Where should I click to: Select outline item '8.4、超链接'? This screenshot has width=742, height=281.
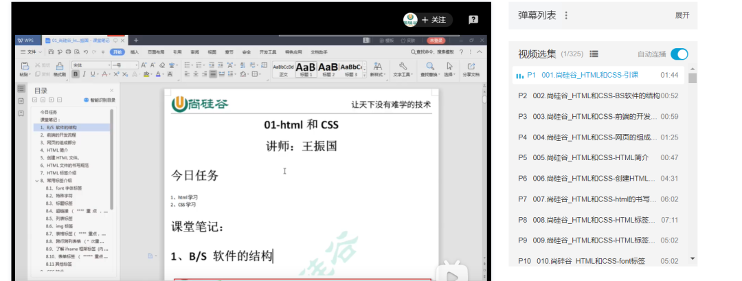click(x=77, y=211)
